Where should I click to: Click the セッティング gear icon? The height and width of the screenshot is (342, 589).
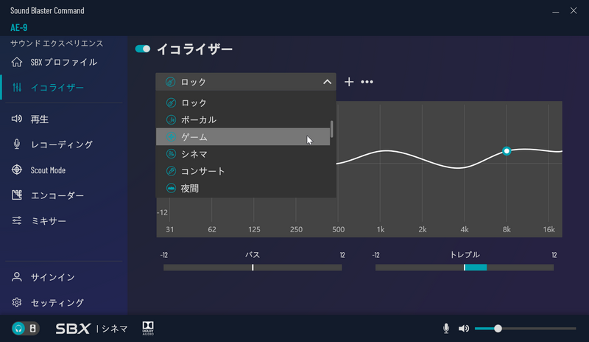[x=16, y=302]
